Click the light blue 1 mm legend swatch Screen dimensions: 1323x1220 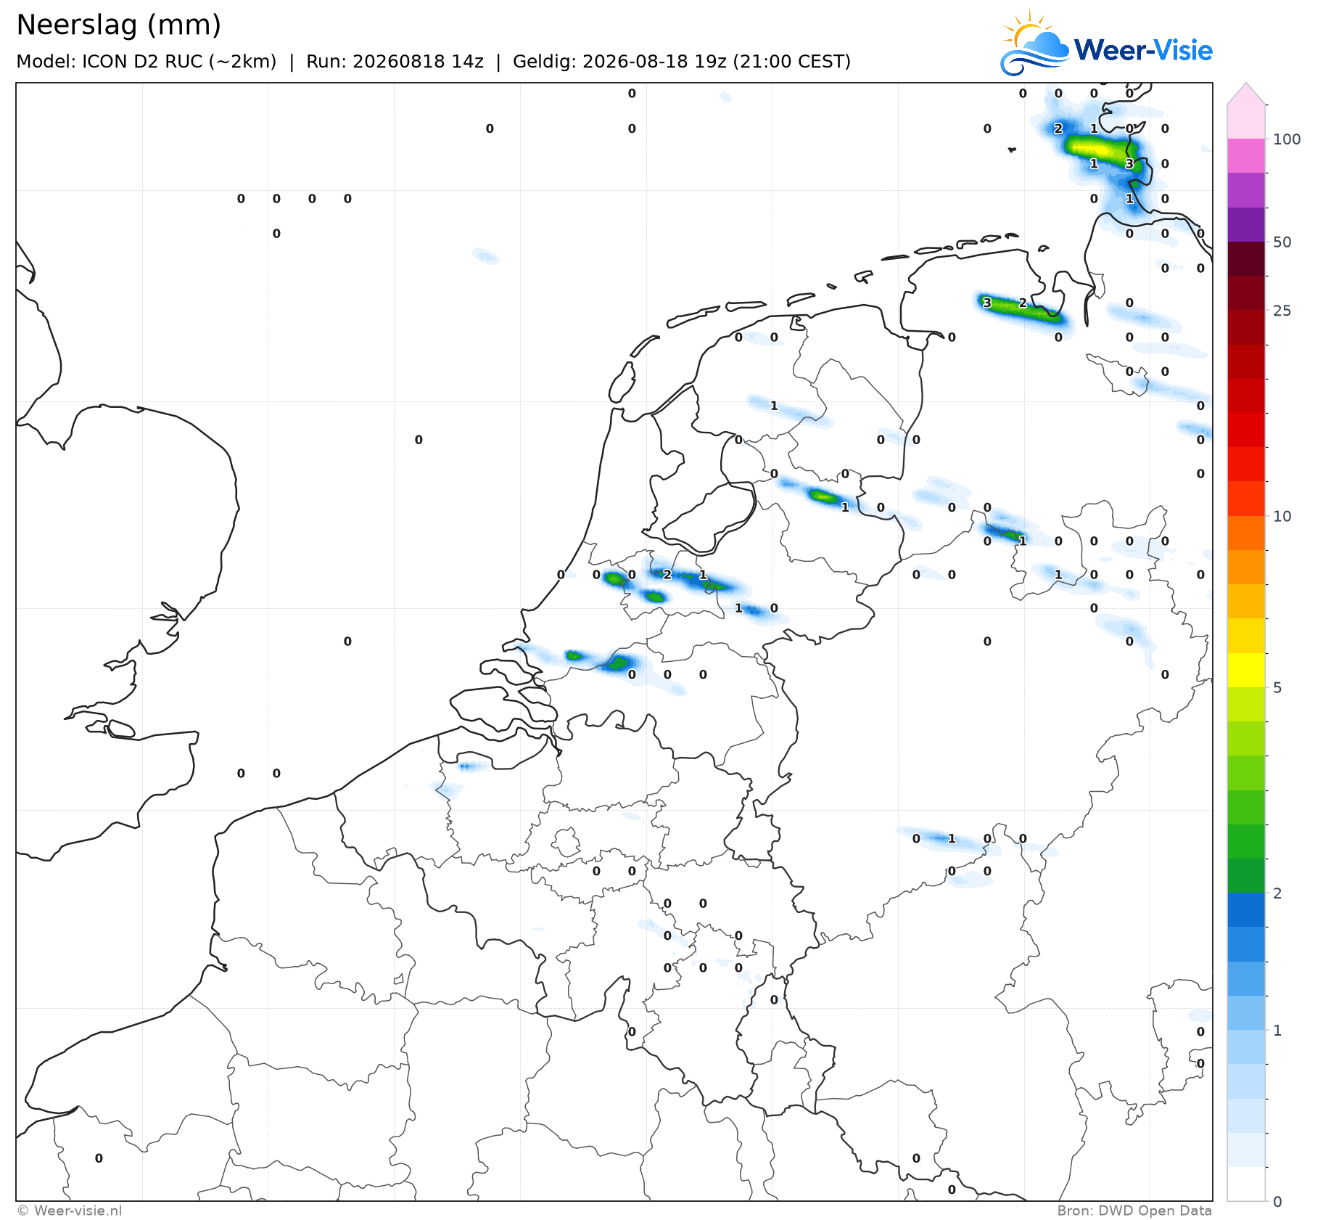(x=1246, y=1047)
